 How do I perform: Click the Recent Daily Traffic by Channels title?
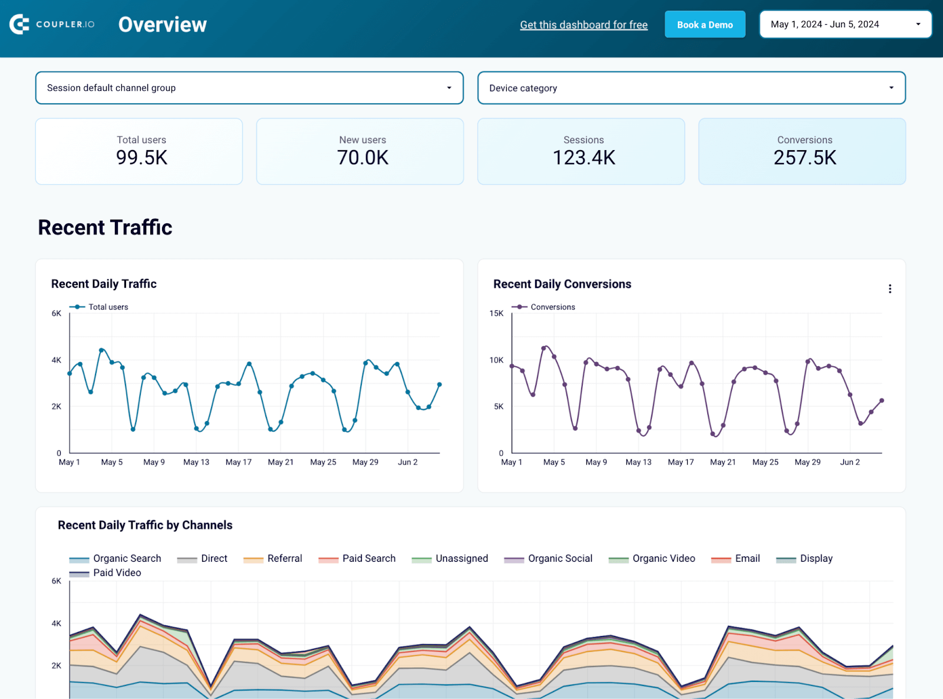click(145, 525)
